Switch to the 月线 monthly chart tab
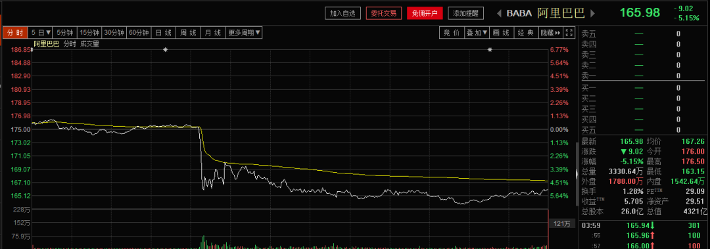 [212, 33]
